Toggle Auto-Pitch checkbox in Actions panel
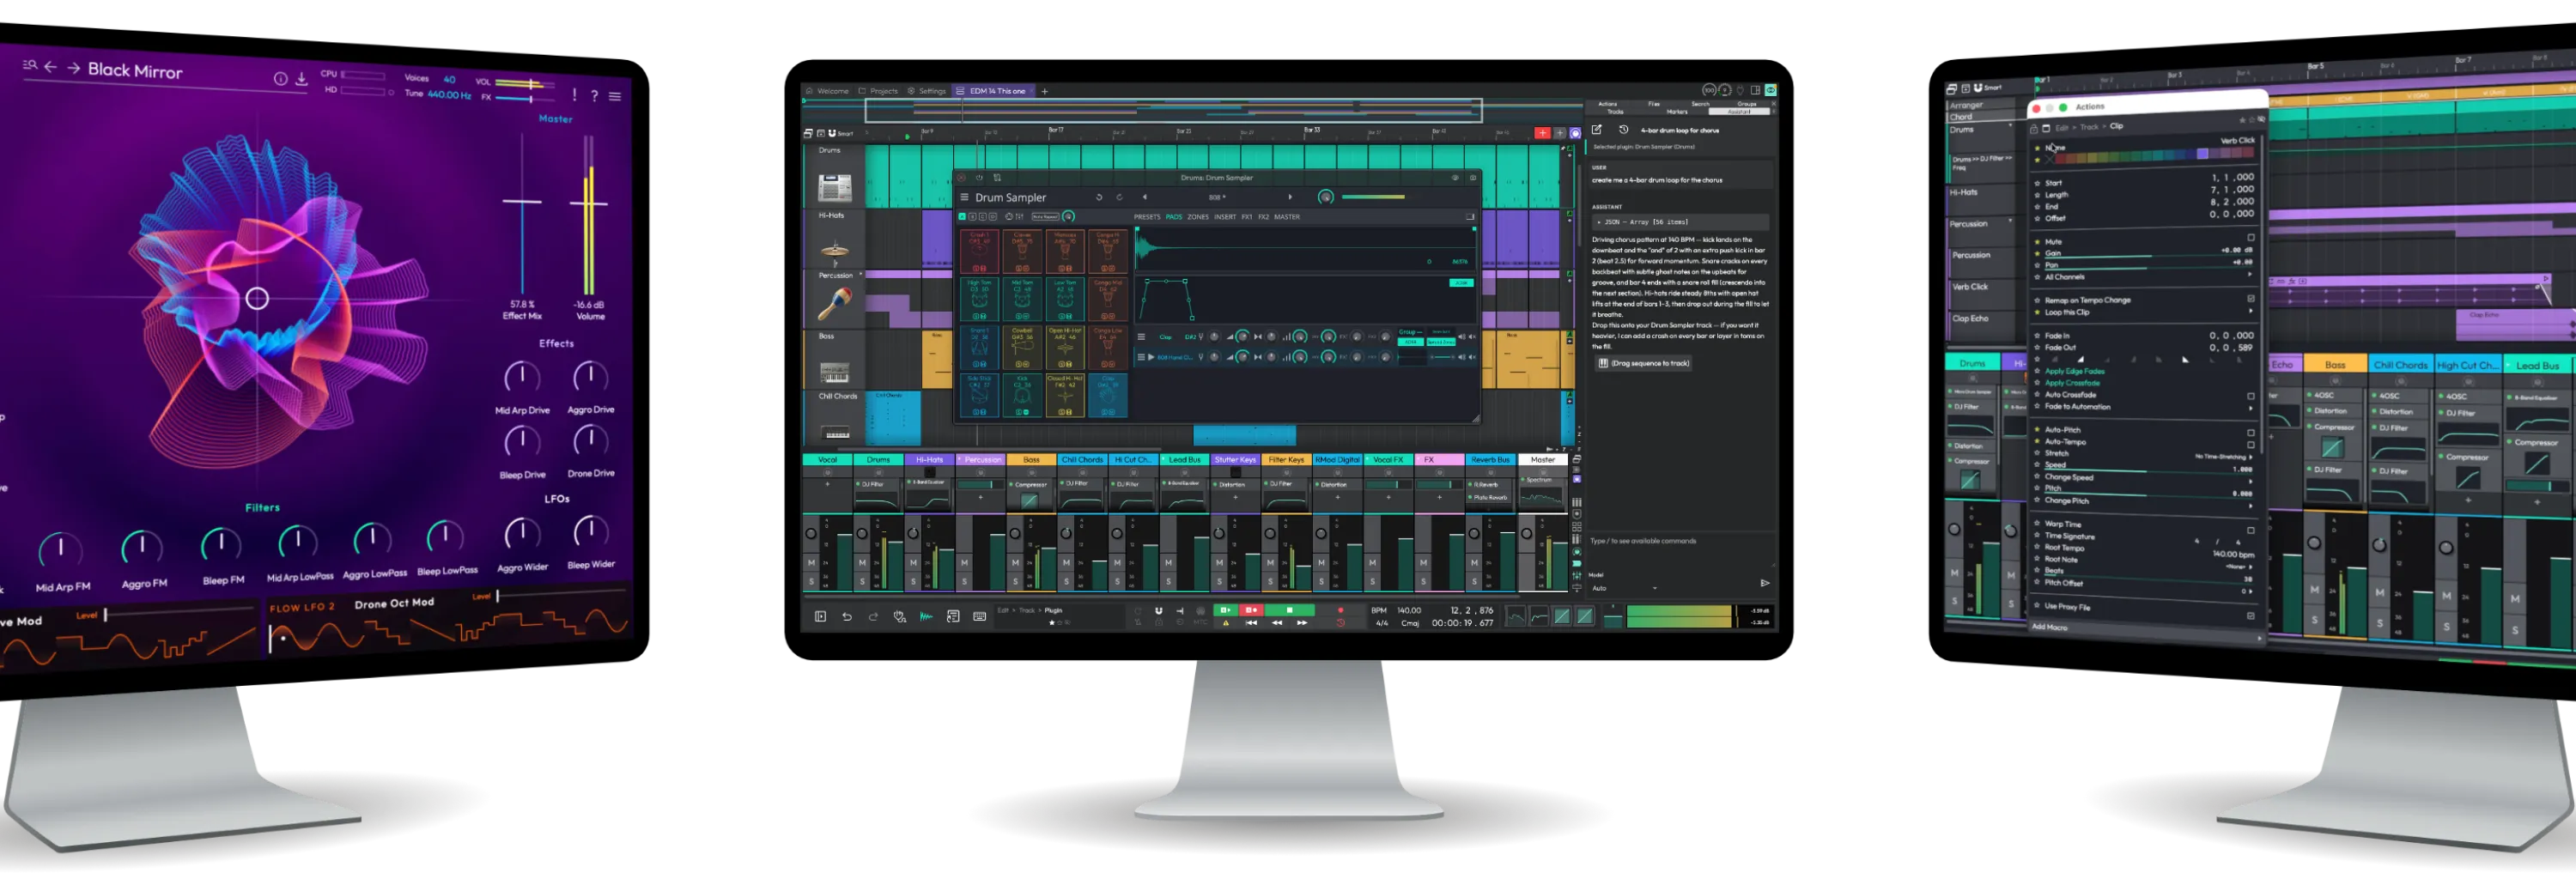 [2251, 433]
